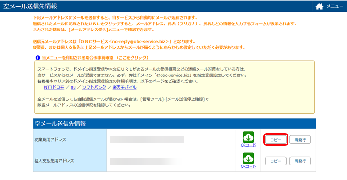This screenshot has width=347, height=180.
Task: Open the ソフトバンク link
Action: coord(94,87)
